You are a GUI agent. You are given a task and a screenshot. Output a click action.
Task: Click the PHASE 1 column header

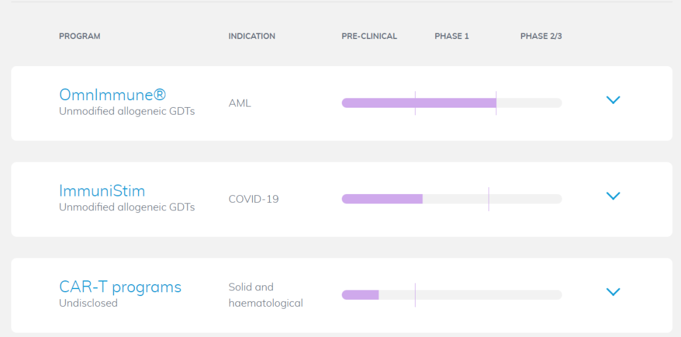(x=451, y=36)
